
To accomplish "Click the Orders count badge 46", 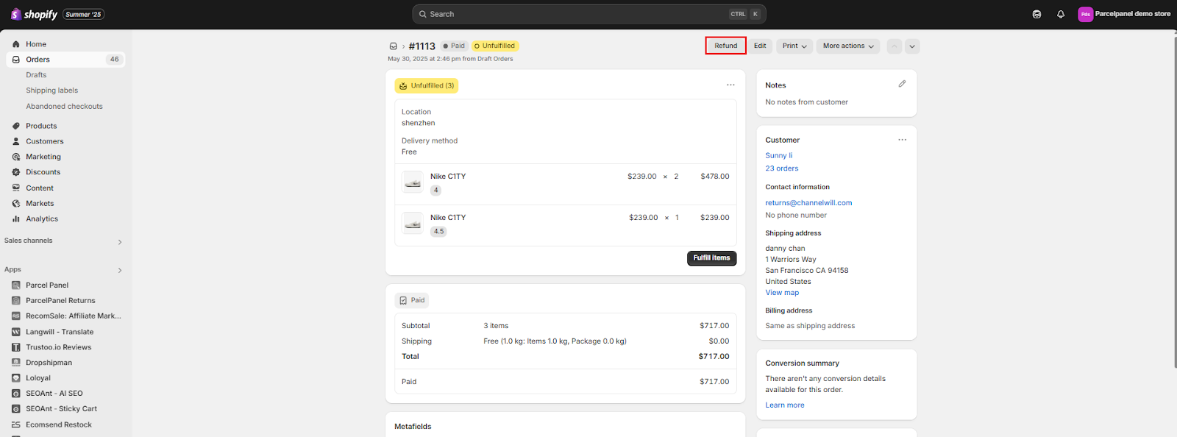I will click(114, 60).
